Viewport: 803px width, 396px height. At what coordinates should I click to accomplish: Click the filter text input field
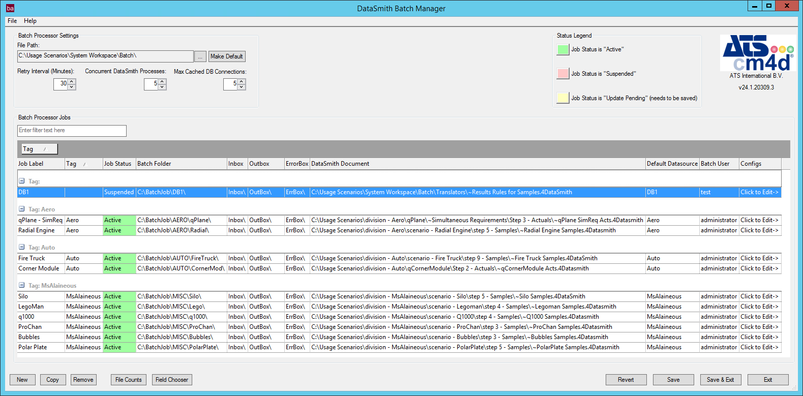72,131
